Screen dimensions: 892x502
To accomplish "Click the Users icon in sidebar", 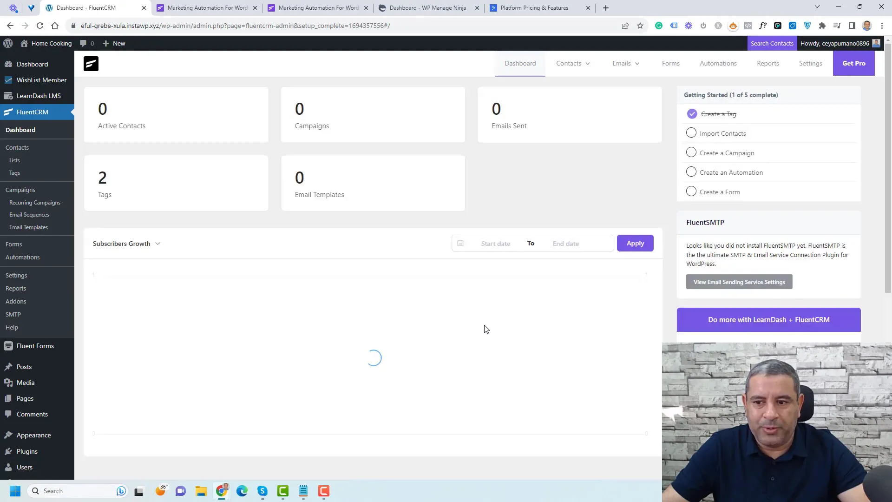I will (x=8, y=467).
